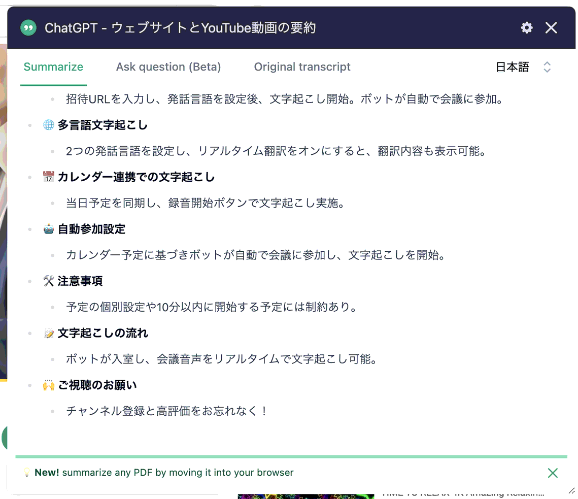This screenshot has height=499, width=578.
Task: Show the Original transcript tab
Action: coord(302,67)
